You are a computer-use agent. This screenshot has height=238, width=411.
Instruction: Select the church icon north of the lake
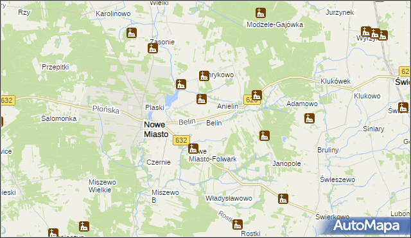pyautogui.click(x=181, y=84)
